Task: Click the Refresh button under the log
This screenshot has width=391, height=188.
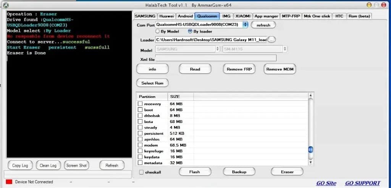Action: [112, 166]
